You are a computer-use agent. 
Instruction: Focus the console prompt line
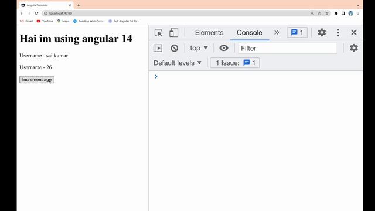[x=256, y=77]
